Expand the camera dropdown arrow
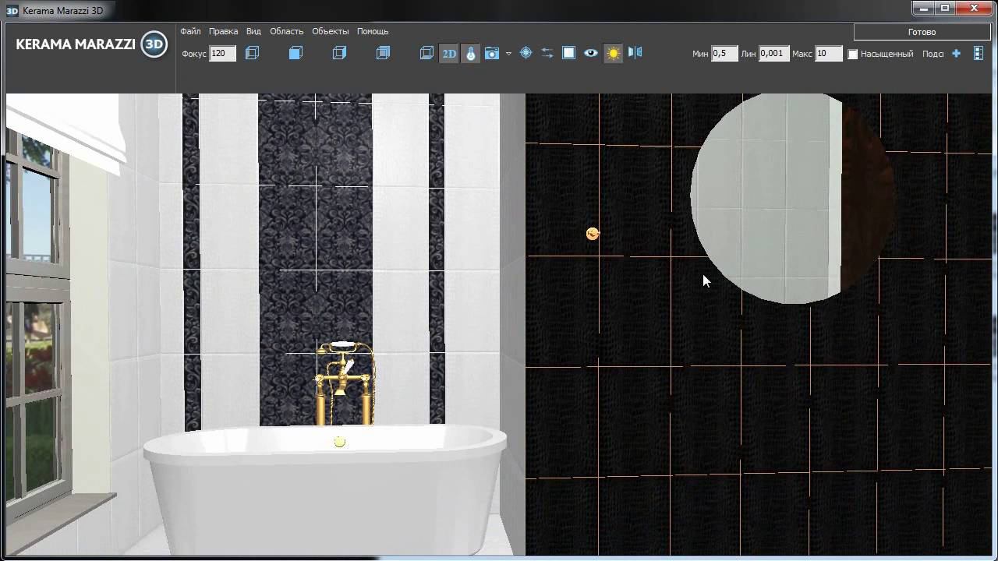 (508, 54)
